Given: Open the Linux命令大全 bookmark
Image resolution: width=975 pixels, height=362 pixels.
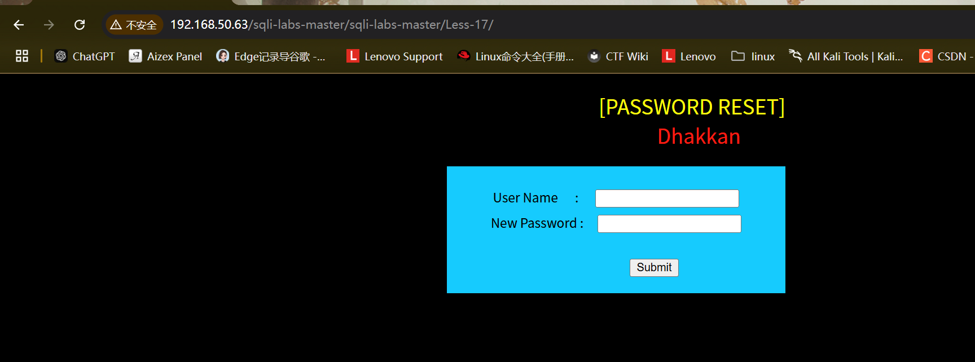Looking at the screenshot, I should tap(516, 56).
